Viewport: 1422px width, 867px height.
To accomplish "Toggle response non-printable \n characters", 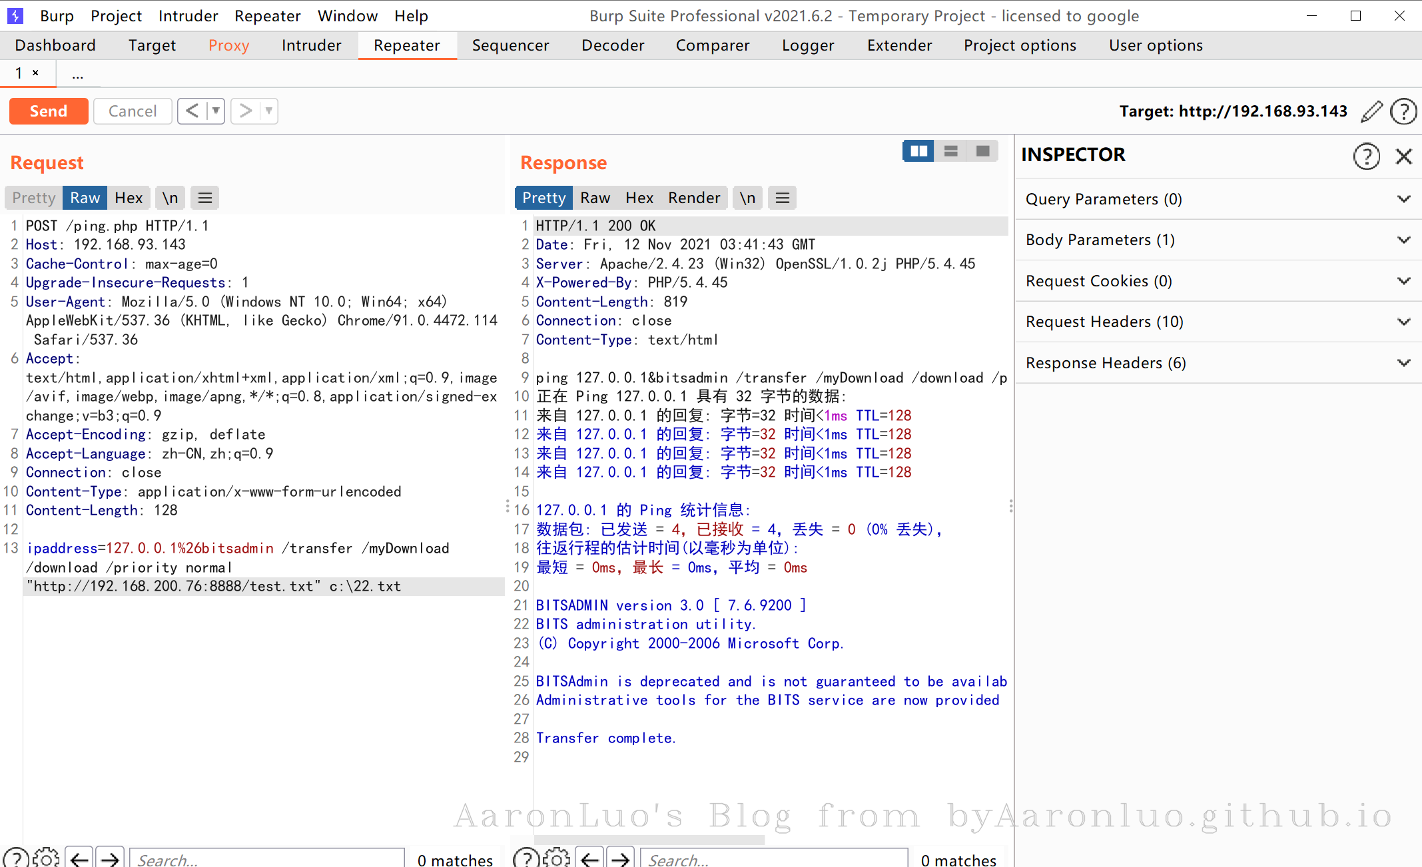I will [747, 198].
